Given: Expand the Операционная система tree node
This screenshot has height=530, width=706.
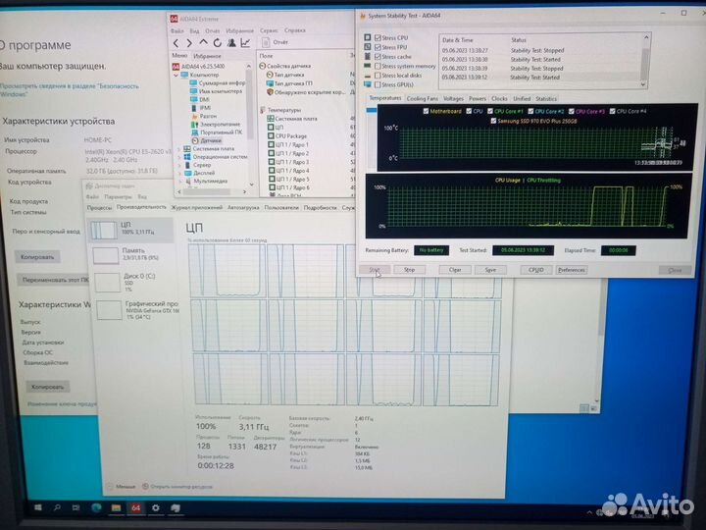Looking at the screenshot, I should tap(179, 157).
